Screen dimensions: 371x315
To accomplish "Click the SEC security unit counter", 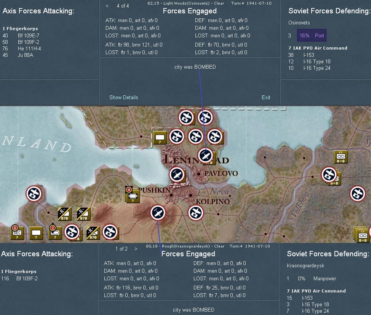I will click(x=17, y=233).
